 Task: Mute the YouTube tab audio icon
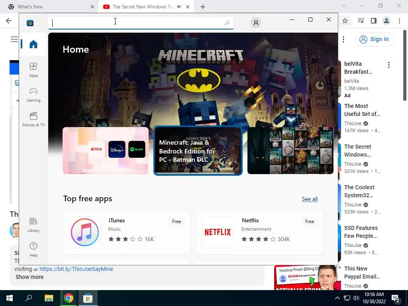point(179,7)
